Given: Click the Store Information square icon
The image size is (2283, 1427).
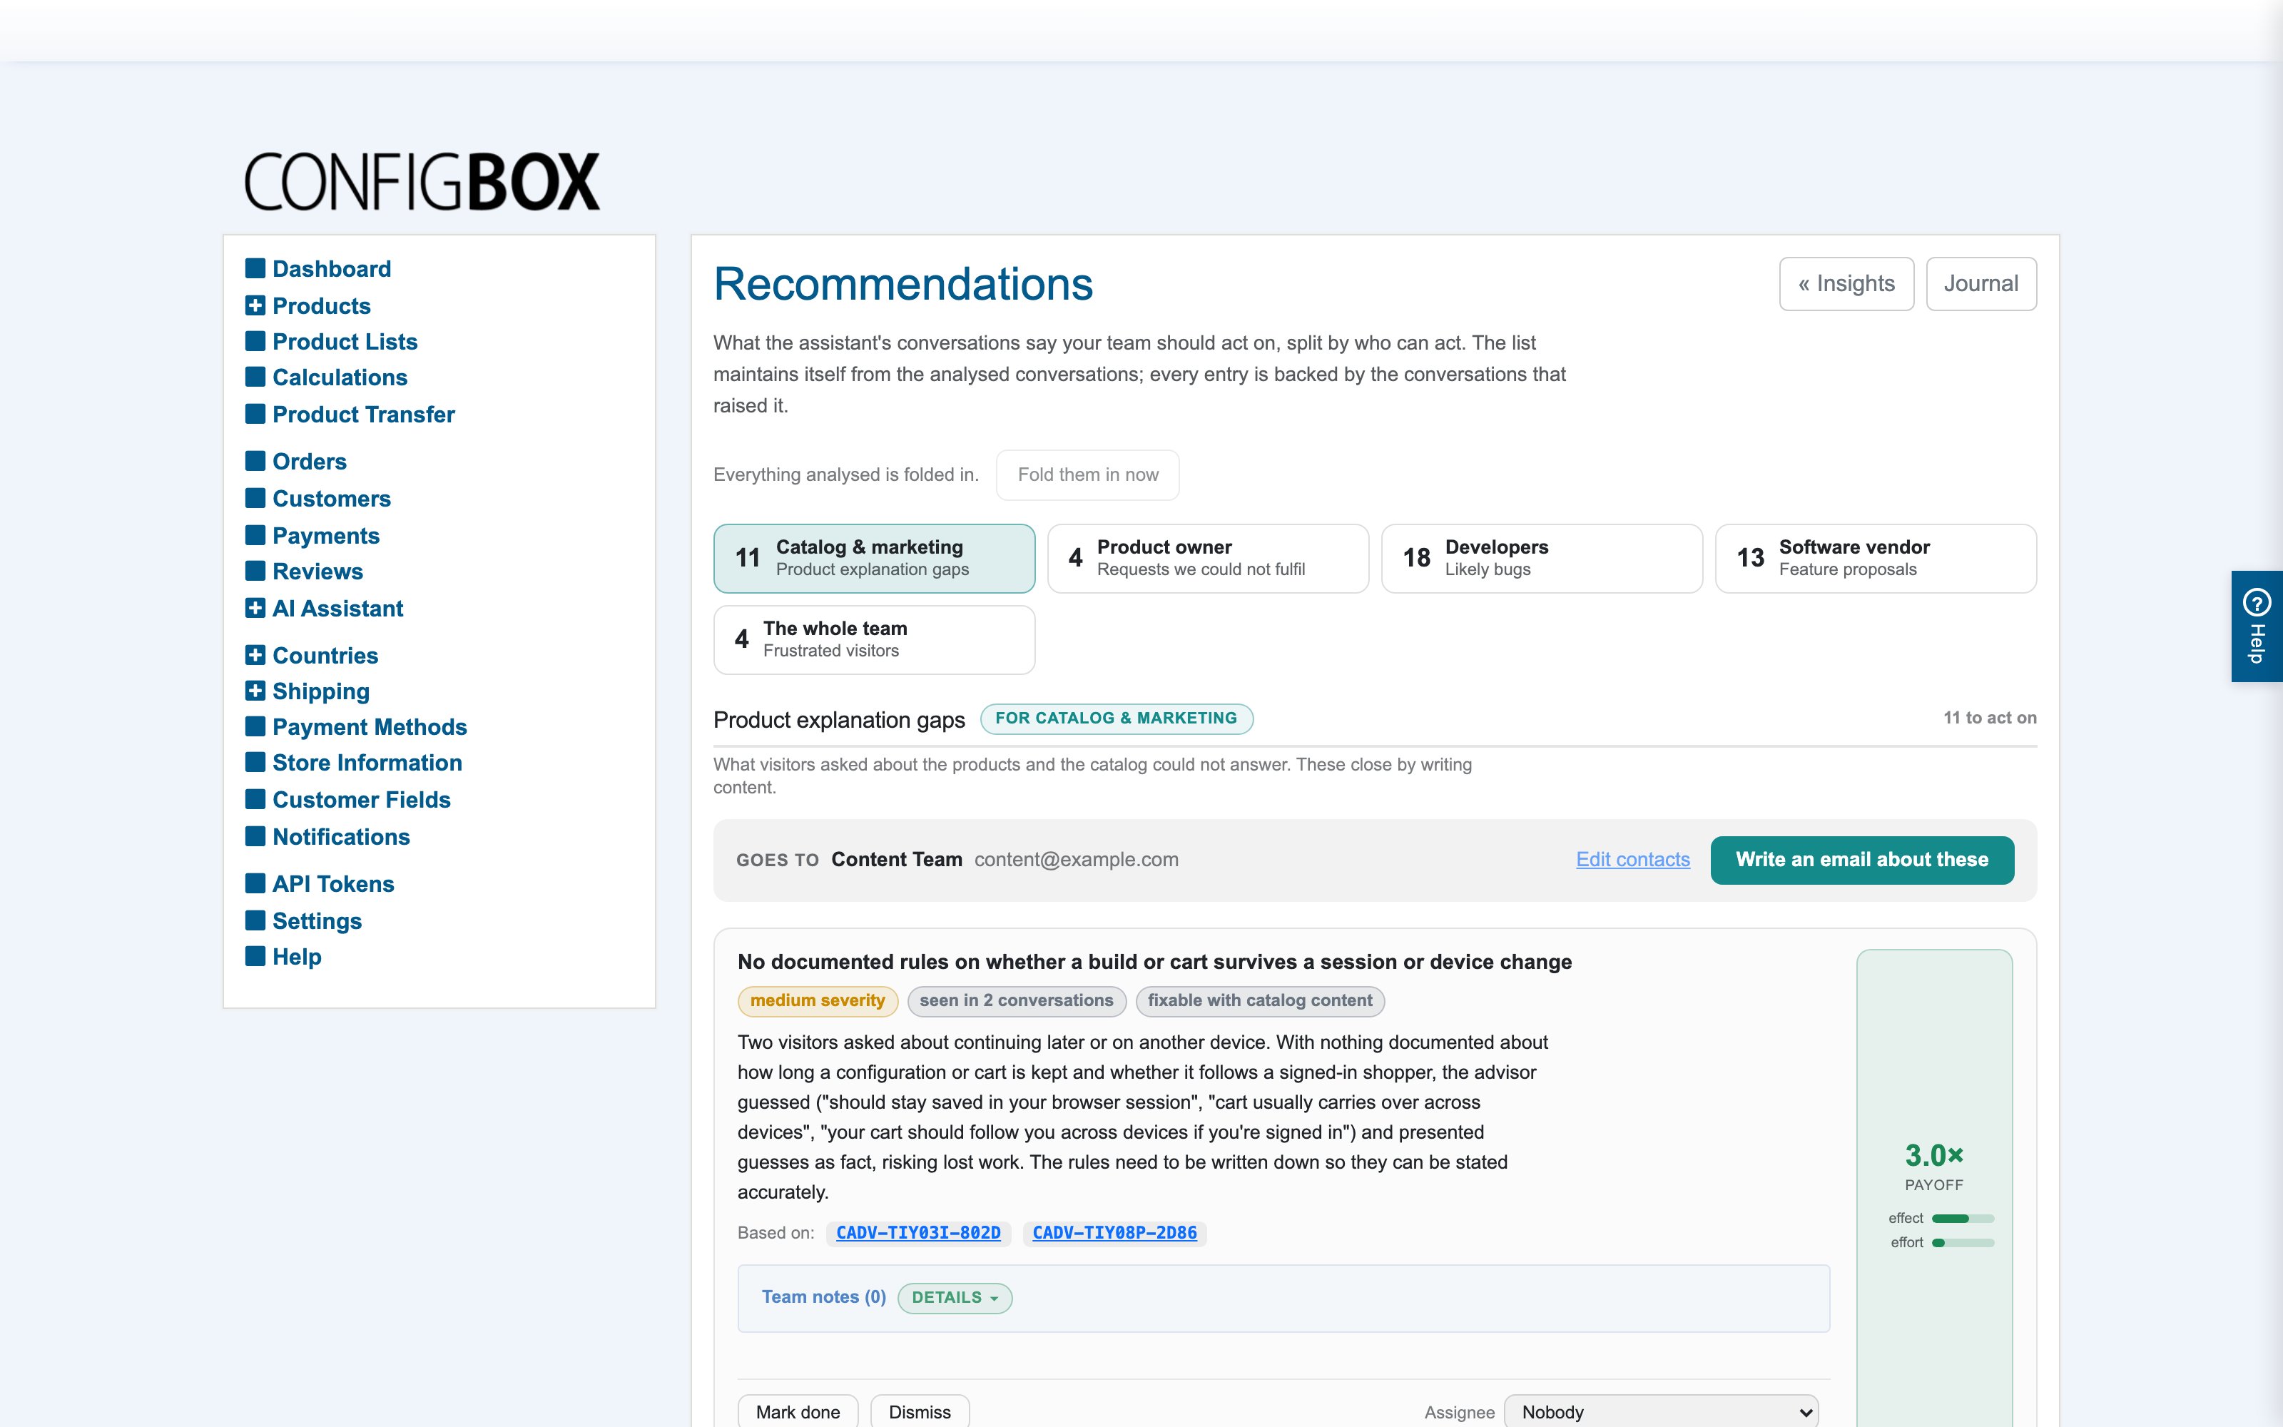Looking at the screenshot, I should (x=255, y=761).
